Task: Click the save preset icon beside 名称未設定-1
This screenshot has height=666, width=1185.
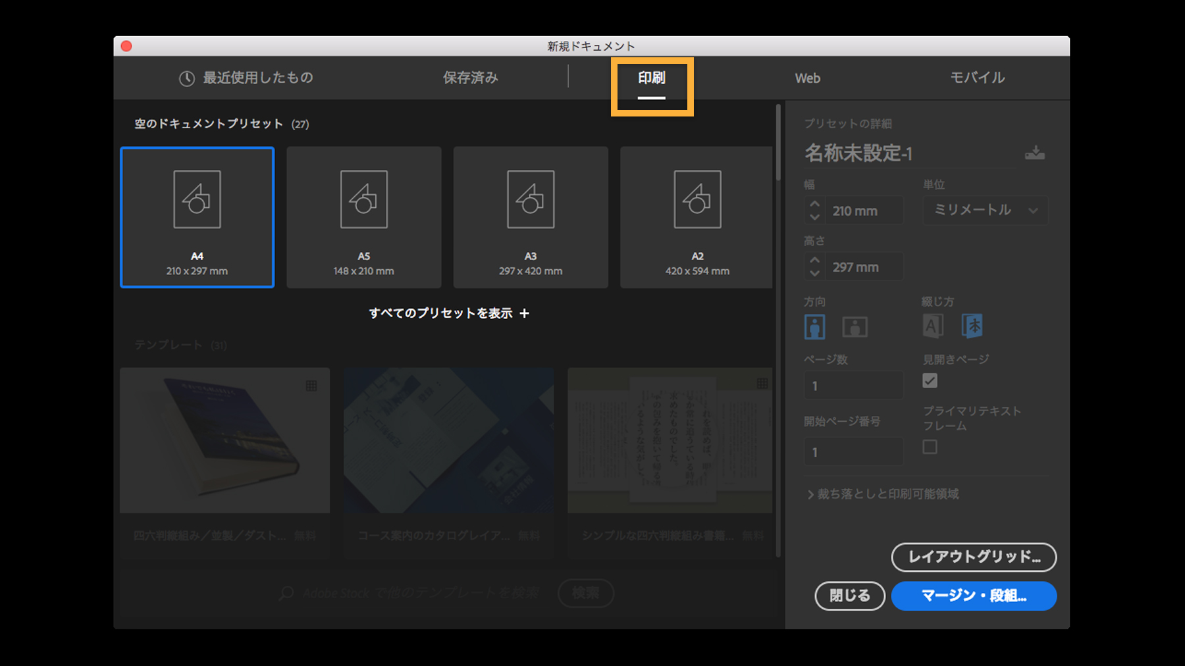Action: (1034, 153)
